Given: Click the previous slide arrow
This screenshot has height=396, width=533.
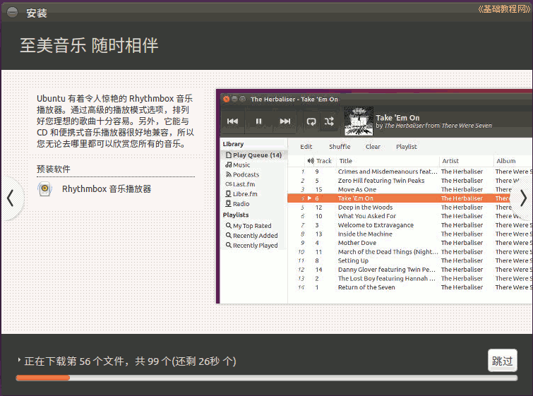Looking at the screenshot, I should coord(11,198).
